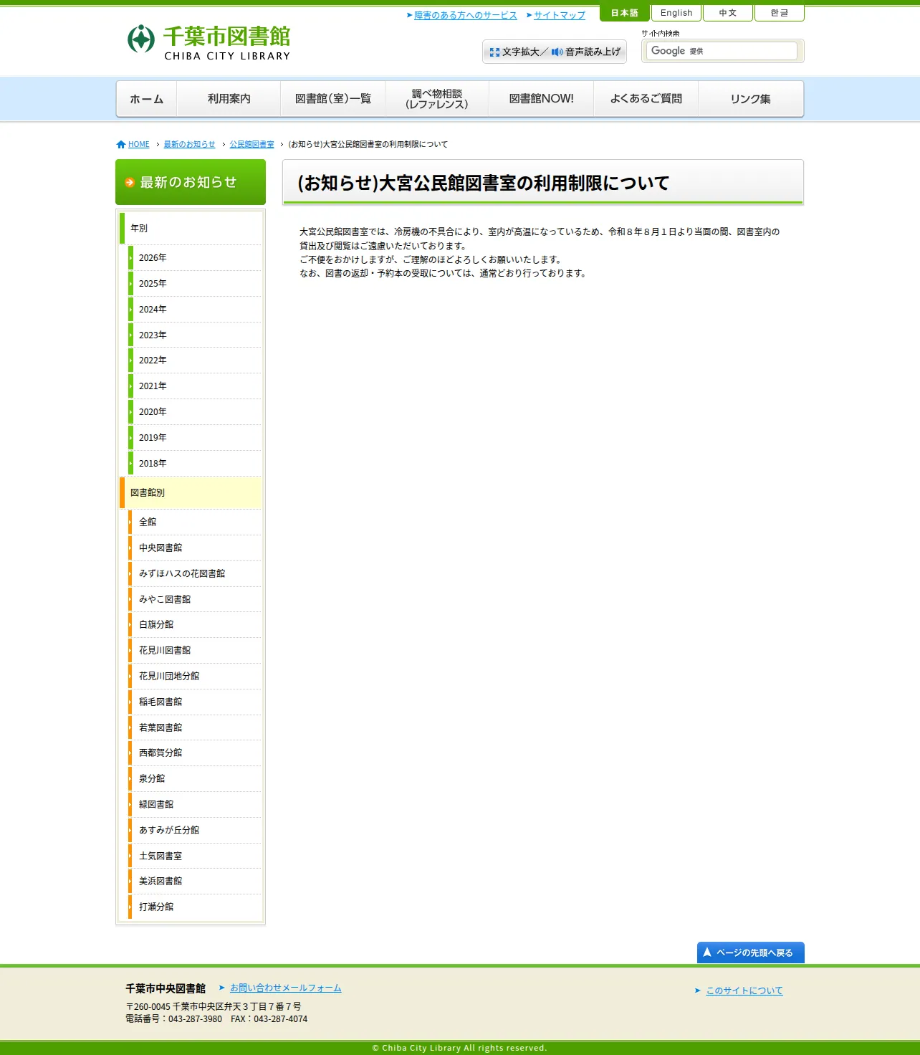Screen dimensions: 920x1055
Task: Select 全館 in the library list
Action: pos(195,522)
